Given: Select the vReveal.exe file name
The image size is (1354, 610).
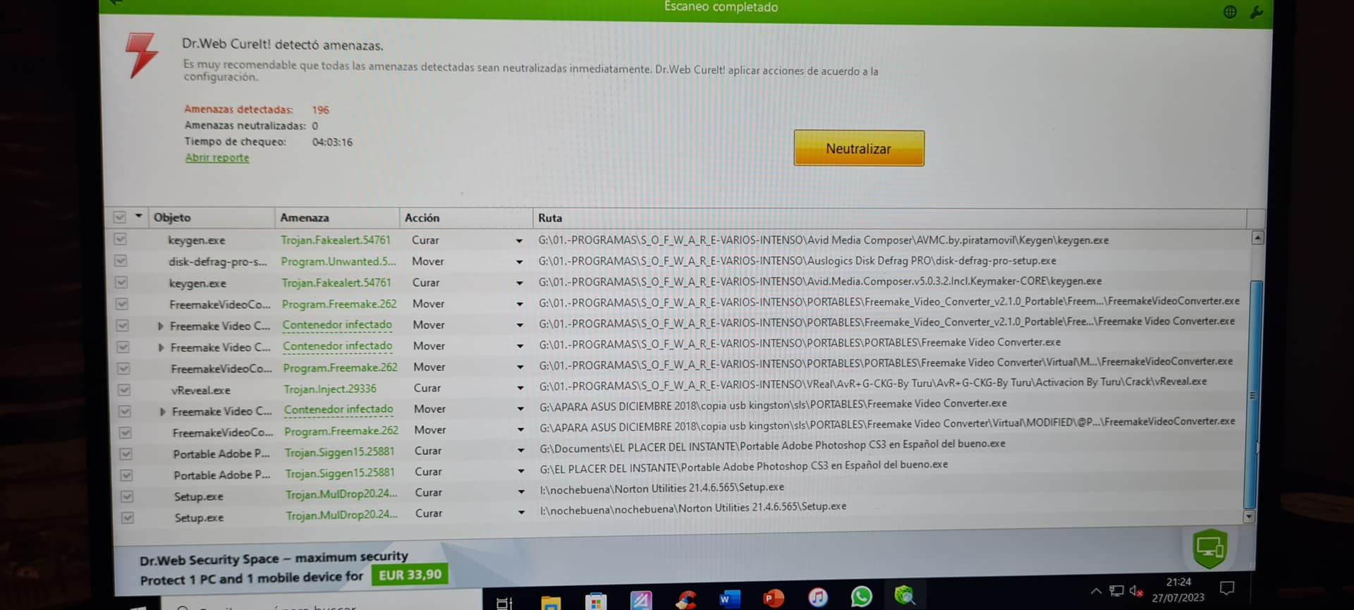Looking at the screenshot, I should click(201, 390).
